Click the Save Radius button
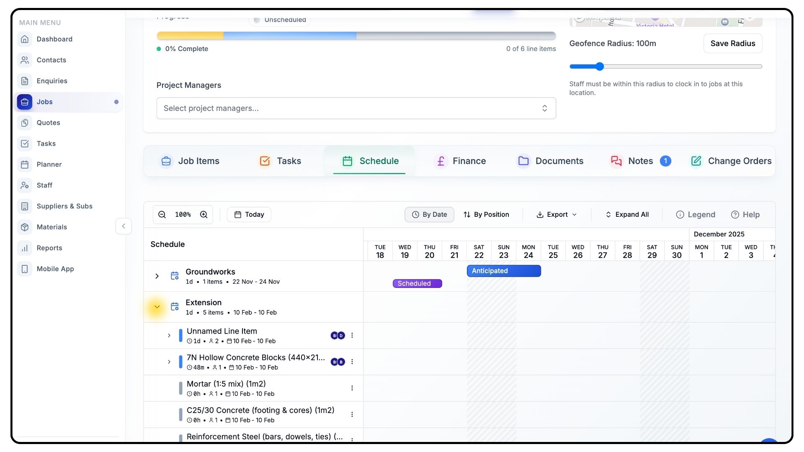The image size is (804, 452). (x=732, y=44)
